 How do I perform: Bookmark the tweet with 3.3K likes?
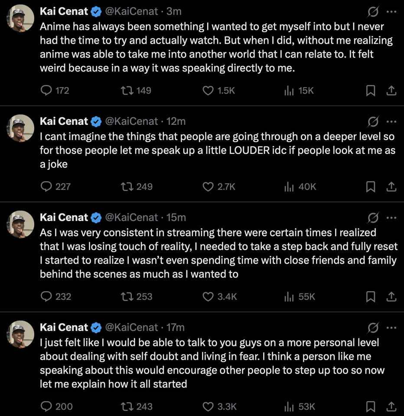(371, 406)
